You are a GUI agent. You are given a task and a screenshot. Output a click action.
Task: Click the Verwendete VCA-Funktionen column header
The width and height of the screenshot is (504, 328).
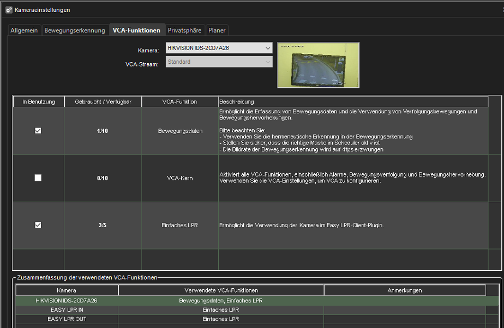pyautogui.click(x=221, y=290)
